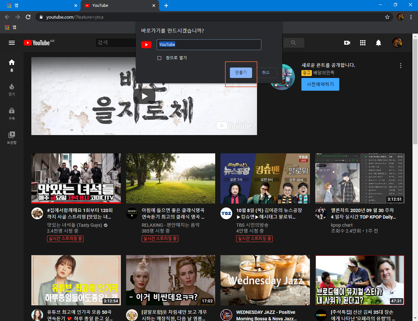
Task: Open Subscriptions (구독) in the sidebar
Action: (x=12, y=114)
